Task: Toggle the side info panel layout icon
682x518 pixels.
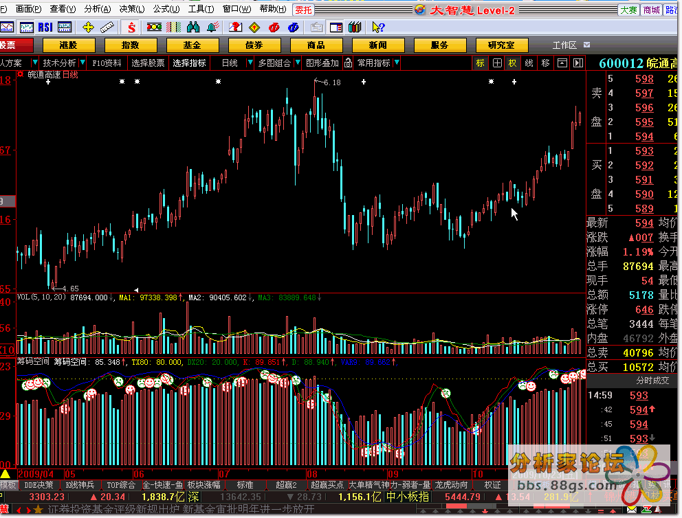Action: pos(335,27)
